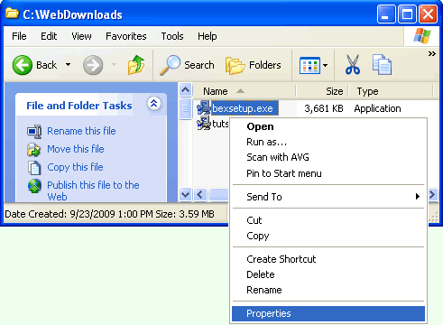
Task: Select Scan with AVG
Action: [328, 157]
